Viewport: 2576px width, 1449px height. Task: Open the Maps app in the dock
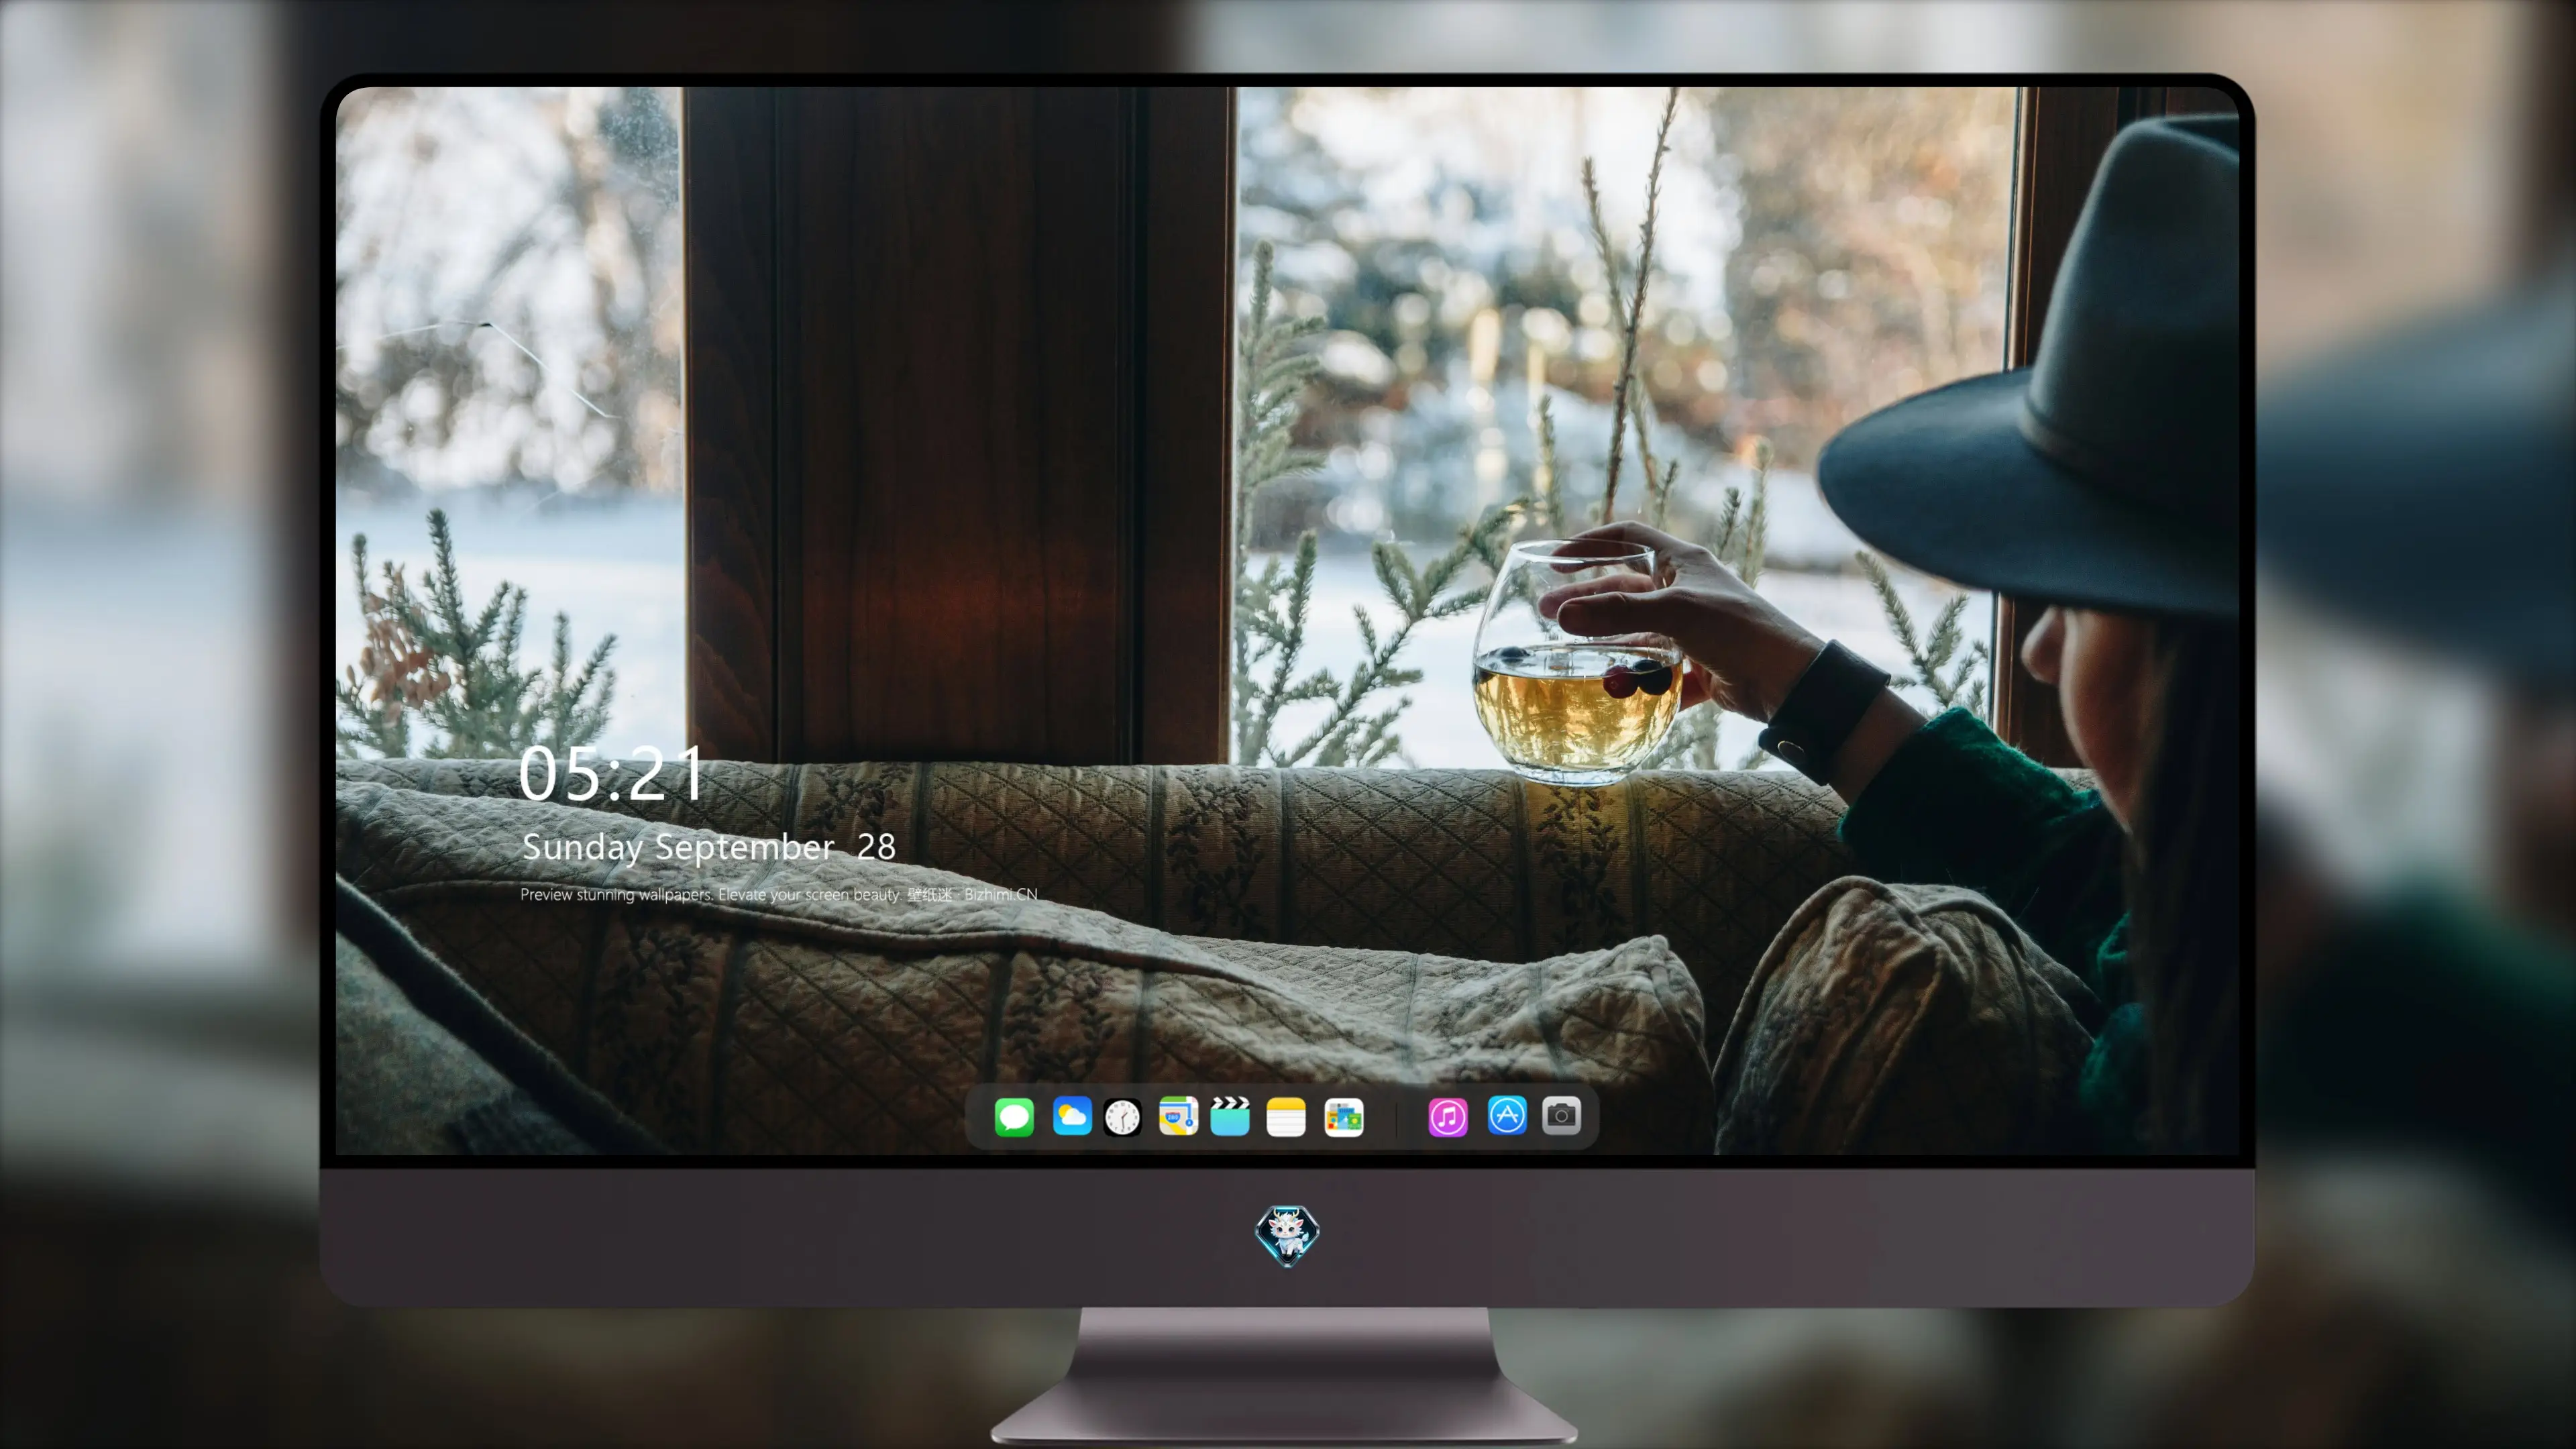[1178, 1116]
